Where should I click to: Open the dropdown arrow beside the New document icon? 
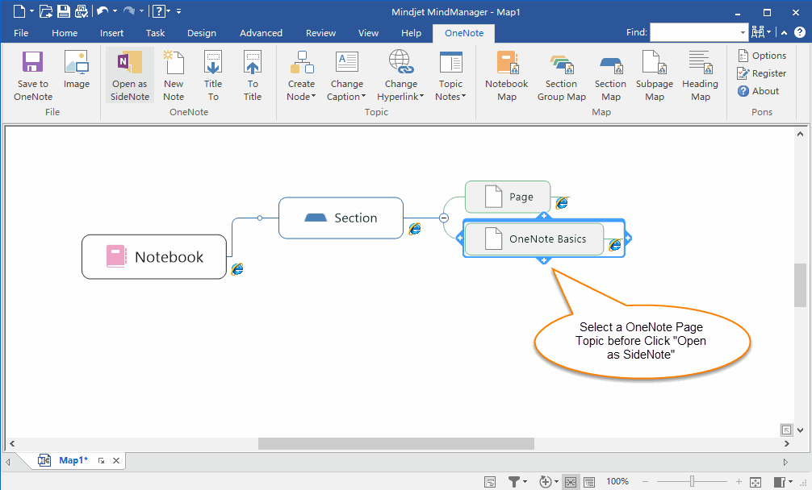[x=31, y=10]
